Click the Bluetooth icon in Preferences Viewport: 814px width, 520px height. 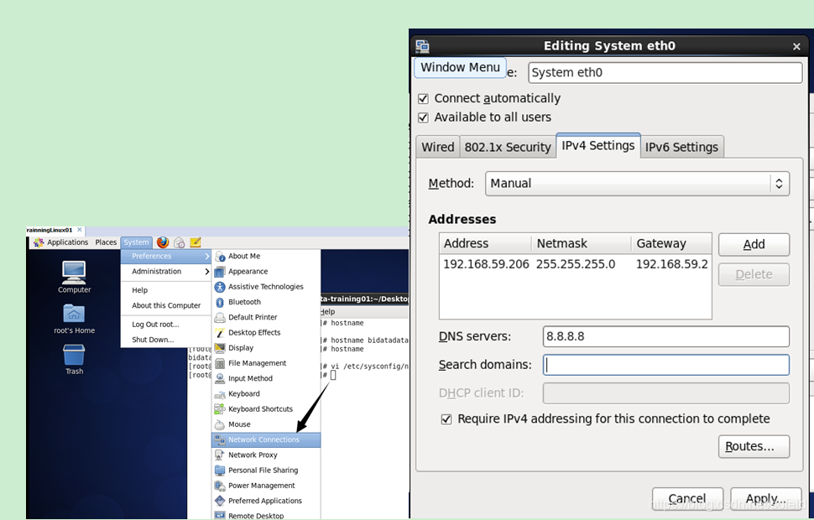220,302
